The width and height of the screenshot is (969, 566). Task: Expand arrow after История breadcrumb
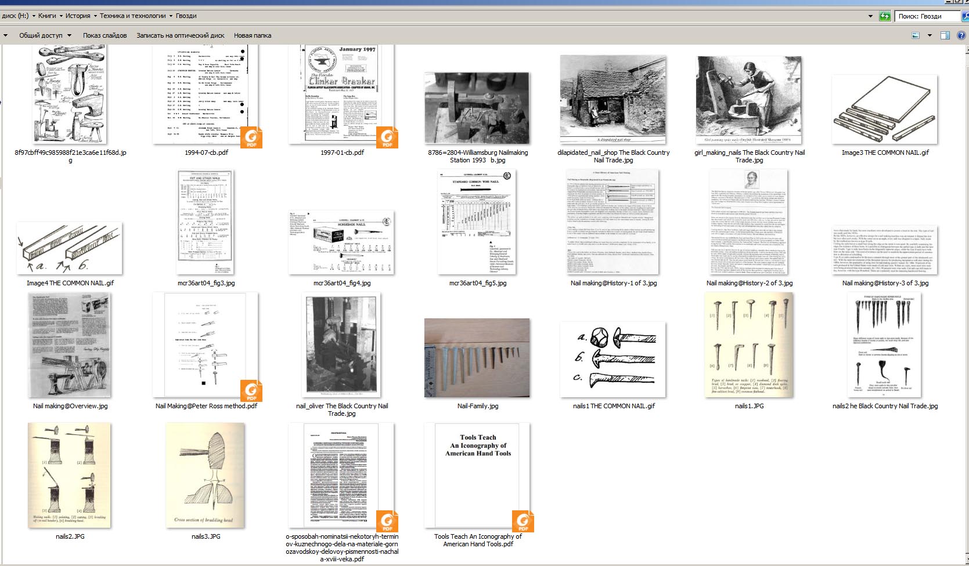point(95,16)
